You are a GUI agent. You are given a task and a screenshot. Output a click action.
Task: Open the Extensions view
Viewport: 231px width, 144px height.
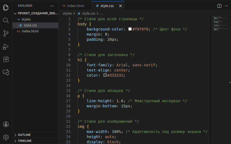click(6, 59)
